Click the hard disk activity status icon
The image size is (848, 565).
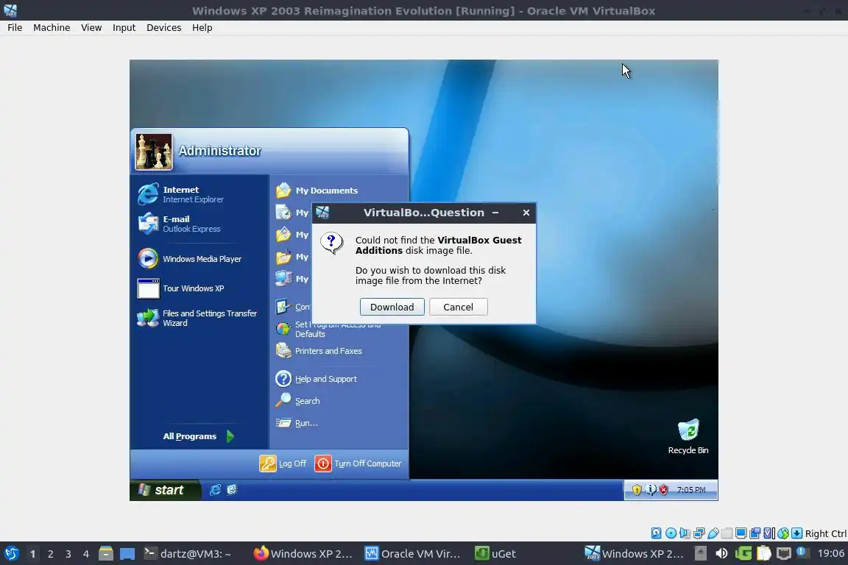pyautogui.click(x=656, y=533)
